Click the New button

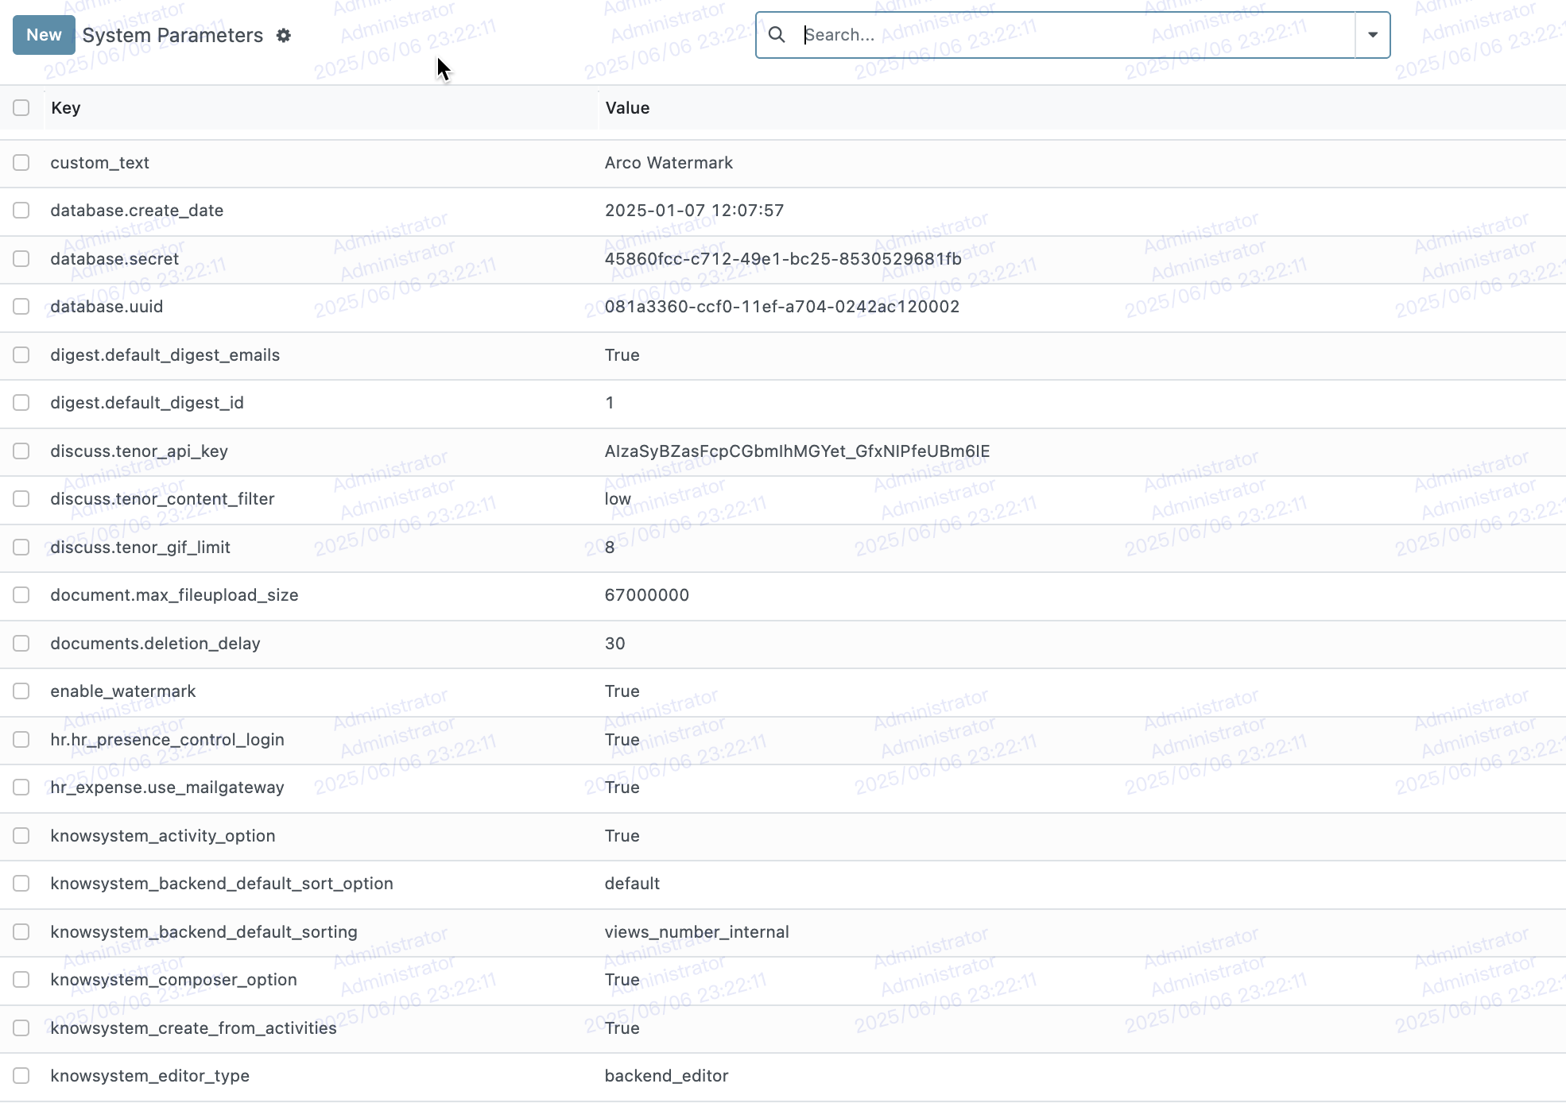44,35
